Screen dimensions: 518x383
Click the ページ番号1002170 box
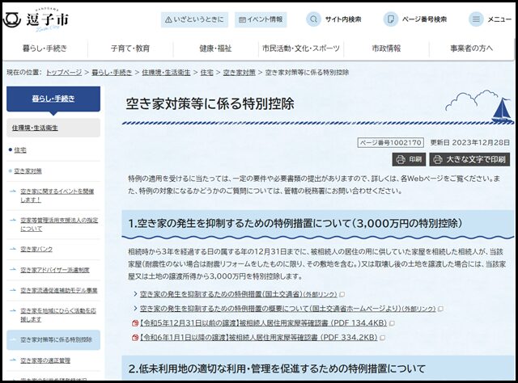coord(390,142)
